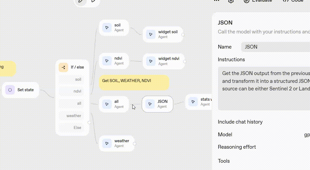Select the ndvi branch in If / else
Image resolution: width=310 pixels, height=170 pixels.
(x=71, y=91)
